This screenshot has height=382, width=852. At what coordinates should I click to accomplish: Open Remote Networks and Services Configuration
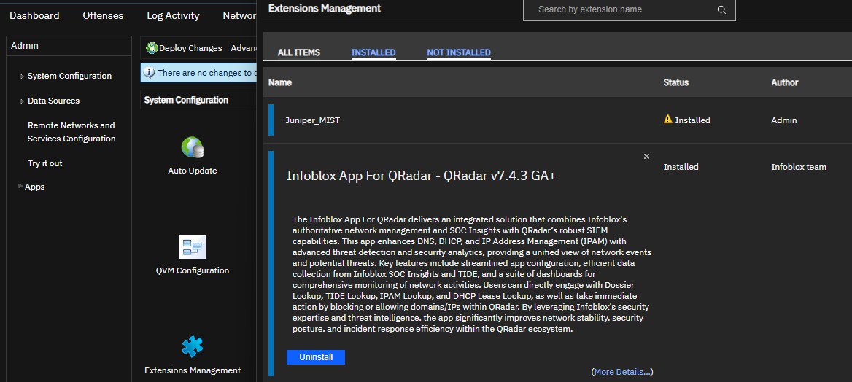(71, 132)
